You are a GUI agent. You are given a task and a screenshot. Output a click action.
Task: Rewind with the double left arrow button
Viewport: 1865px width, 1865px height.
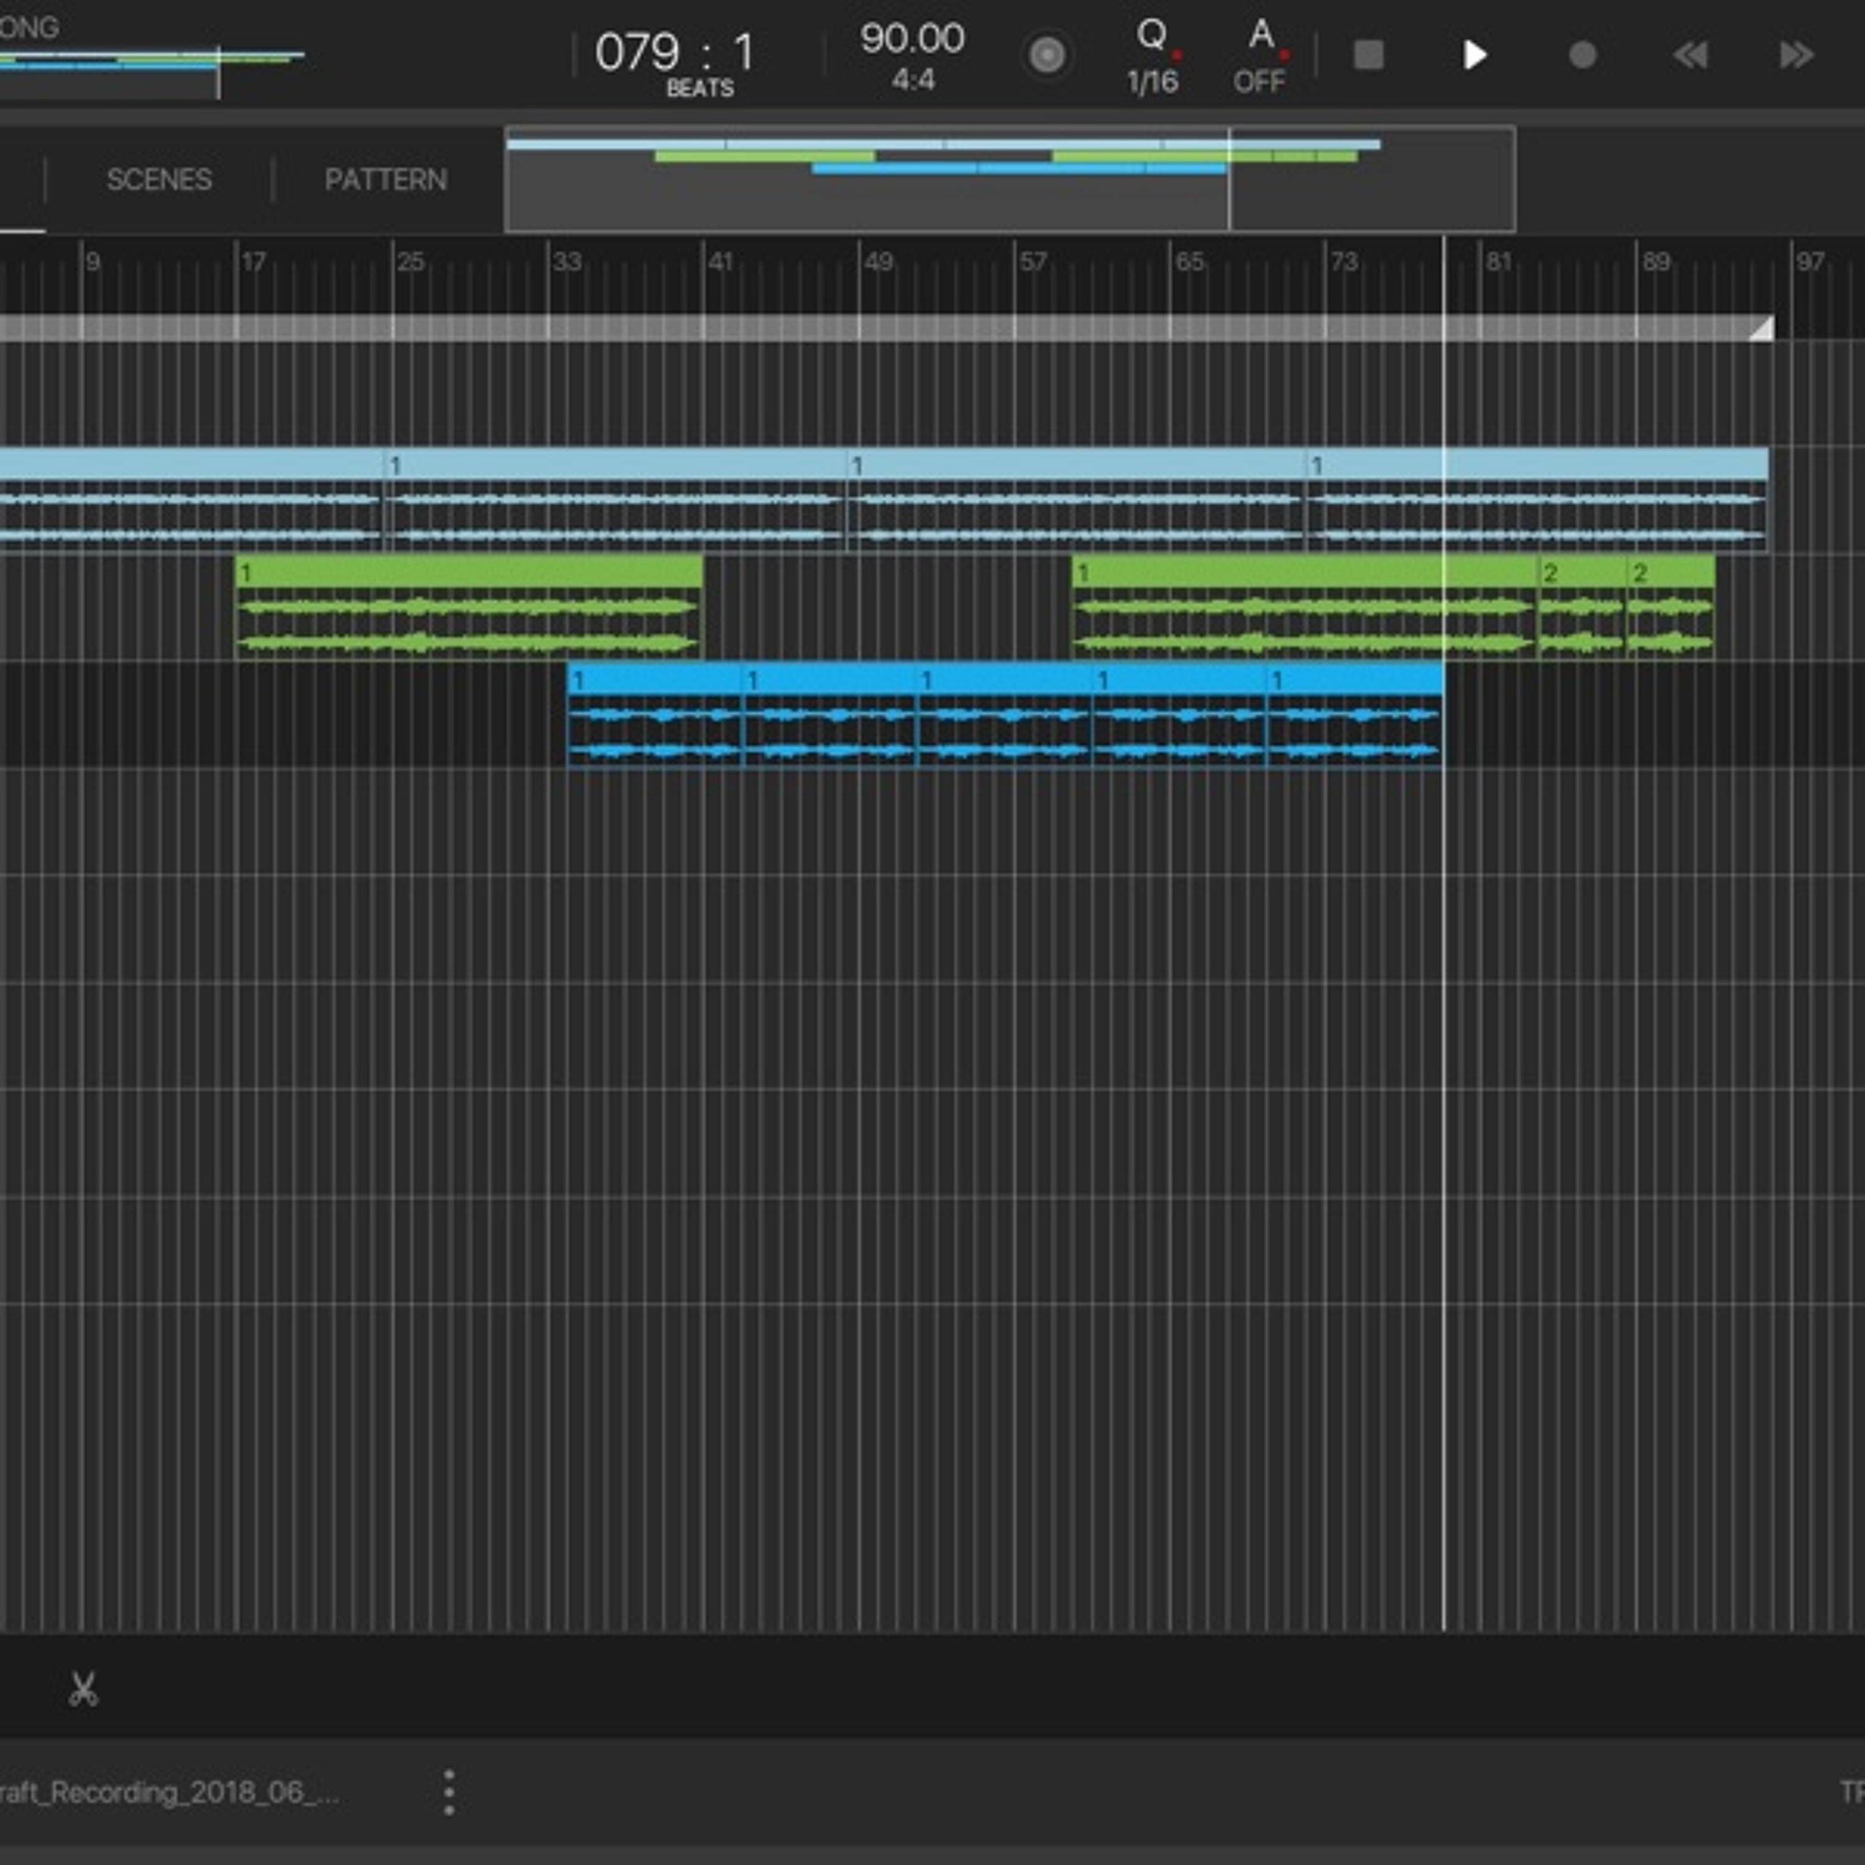click(1690, 55)
